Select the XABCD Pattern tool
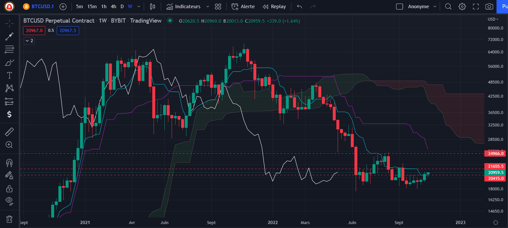Viewport: 508px width, 228px height. coord(9,88)
